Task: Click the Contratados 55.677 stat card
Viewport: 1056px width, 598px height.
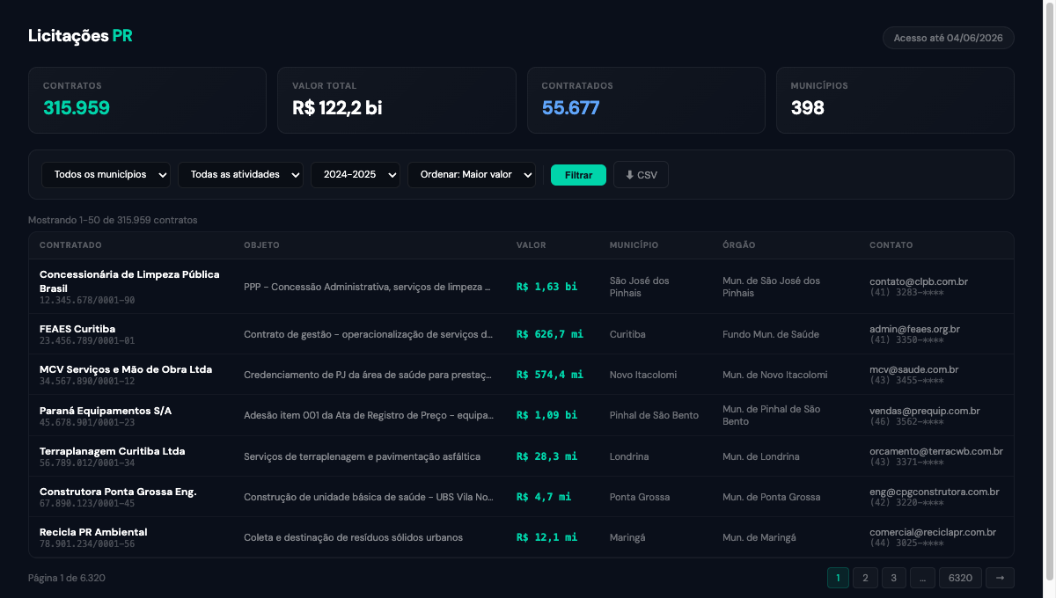Action: pyautogui.click(x=646, y=100)
